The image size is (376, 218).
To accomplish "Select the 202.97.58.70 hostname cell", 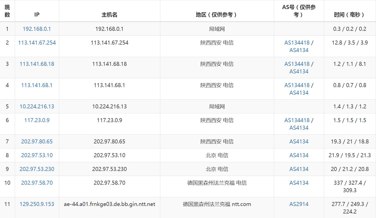I will point(110,186).
